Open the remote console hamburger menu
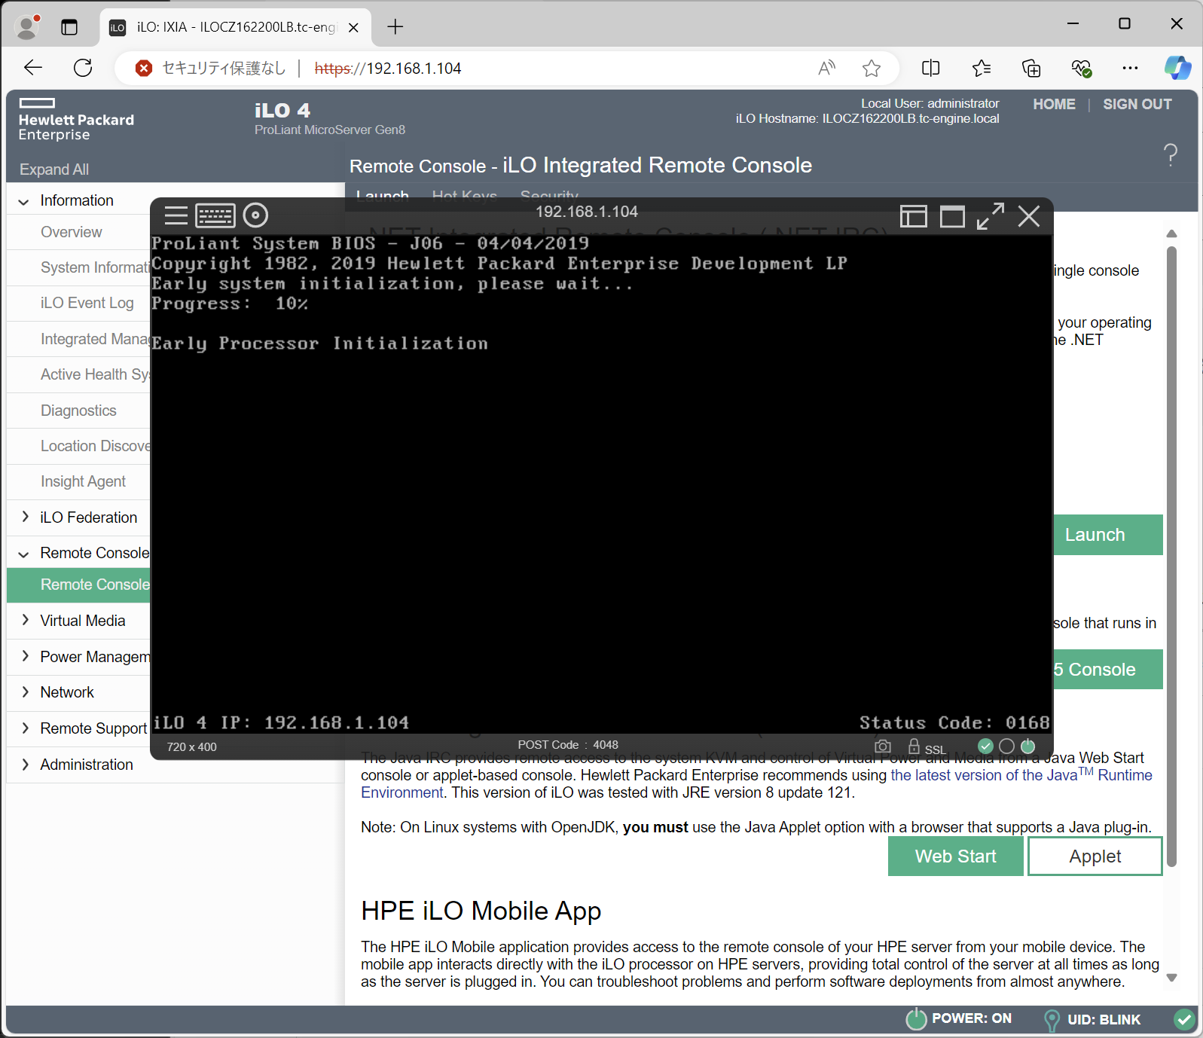 176,215
